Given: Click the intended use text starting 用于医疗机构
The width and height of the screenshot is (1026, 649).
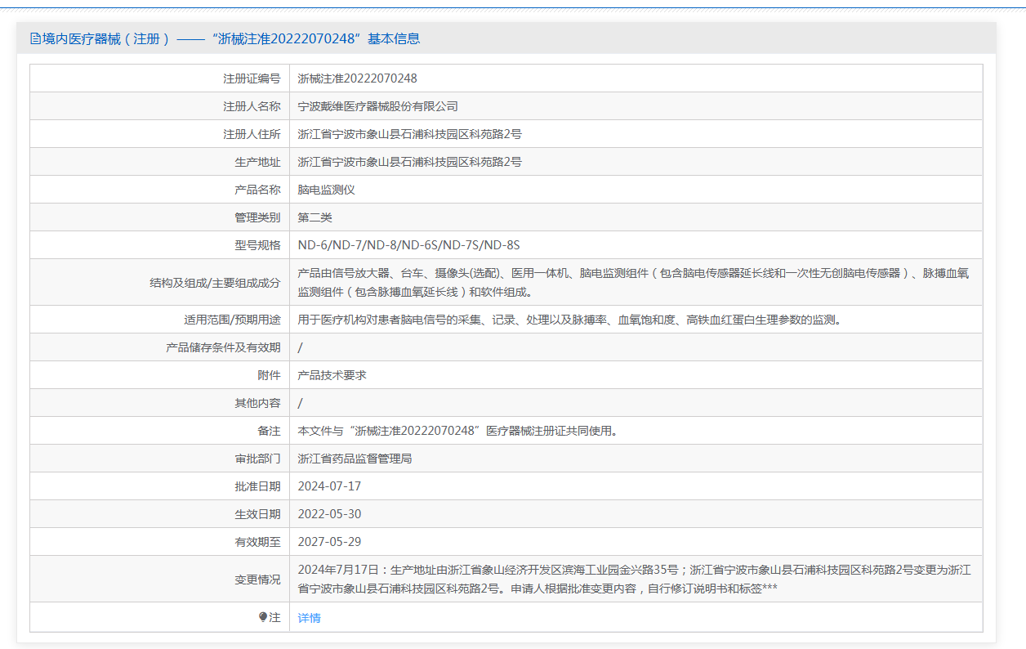Looking at the screenshot, I should [x=569, y=320].
